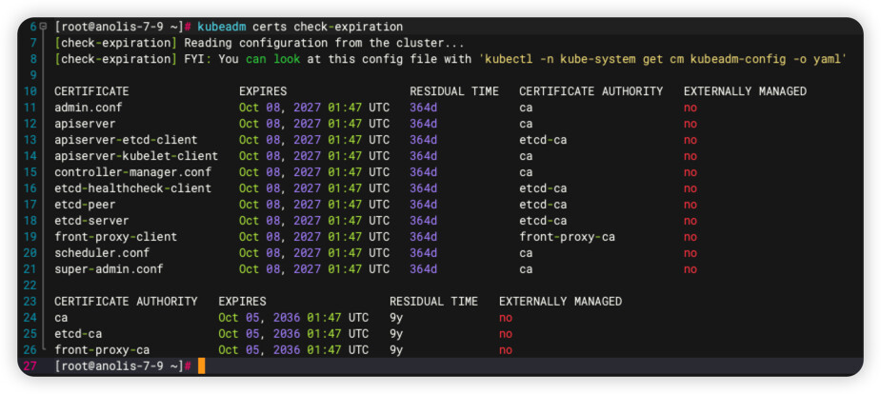Click 'CERTIFICATE AUTHORITY' header on line 23
This screenshot has width=881, height=394.
point(126,302)
